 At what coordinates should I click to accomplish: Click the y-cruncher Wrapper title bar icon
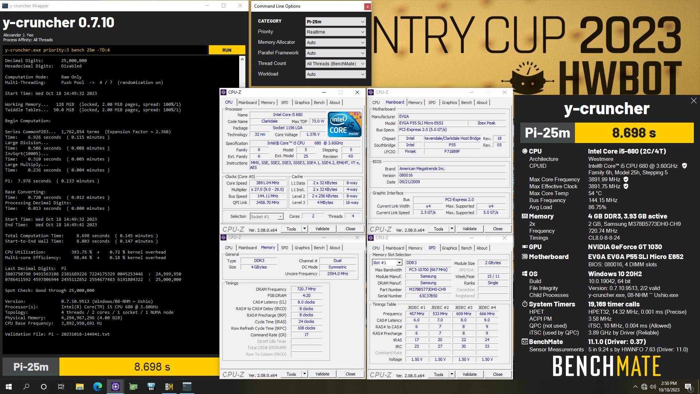[x=5, y=5]
